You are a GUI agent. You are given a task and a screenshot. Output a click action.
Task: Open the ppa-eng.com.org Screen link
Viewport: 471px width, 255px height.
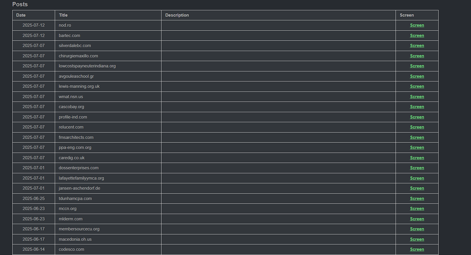coord(417,148)
